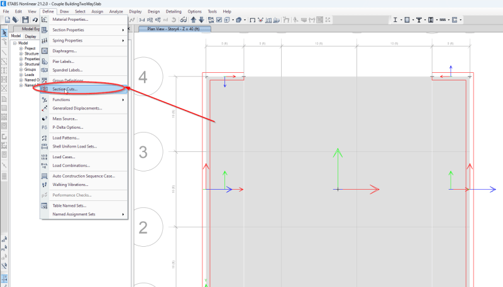
Task: Expand the Groups tree node
Action: point(21,70)
